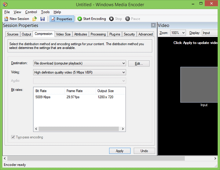The width and height of the screenshot is (220, 170).
Task: Click main window left scroll arrow
Action: 5,158
